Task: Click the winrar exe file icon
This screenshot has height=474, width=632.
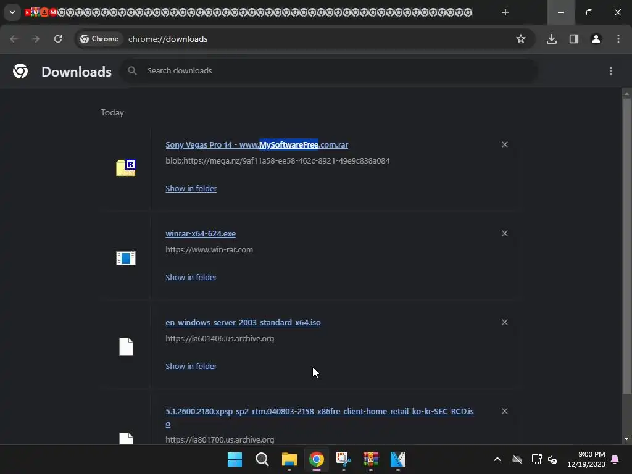Action: coord(126,258)
